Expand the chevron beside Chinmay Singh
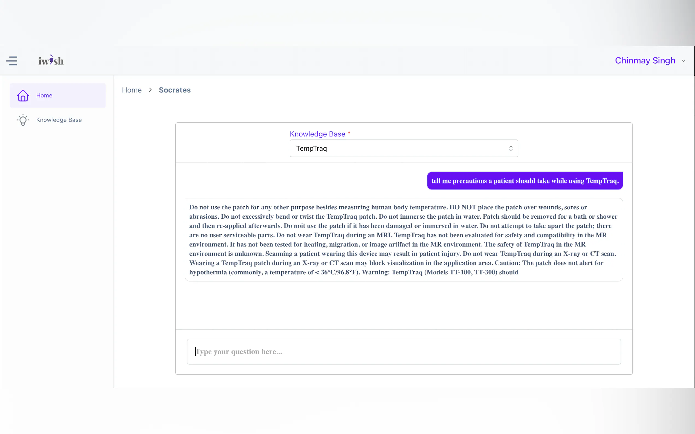The height and width of the screenshot is (434, 695). coord(683,61)
